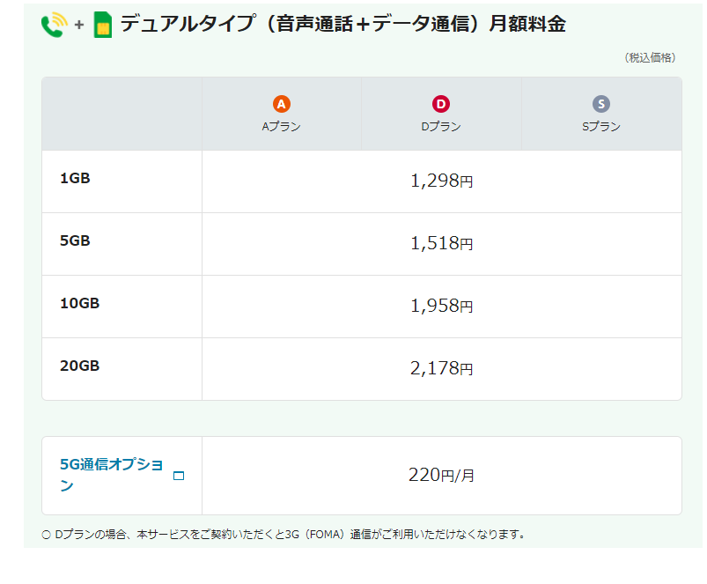Screen dimensions: 707x584
Task: Click the external window icon beside 5G option
Action: 179,476
